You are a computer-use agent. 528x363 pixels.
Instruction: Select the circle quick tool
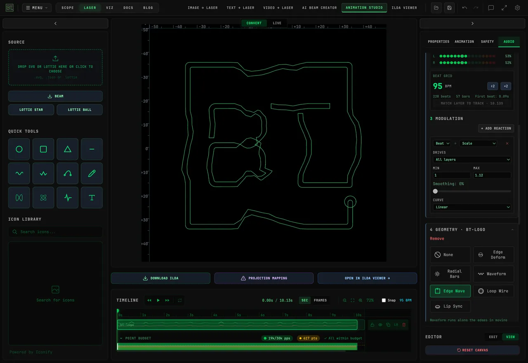pyautogui.click(x=19, y=149)
